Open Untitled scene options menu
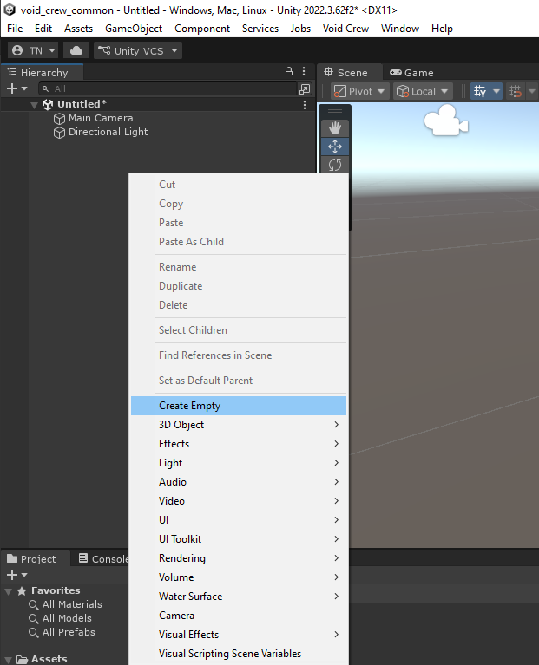This screenshot has height=665, width=539. pos(305,105)
